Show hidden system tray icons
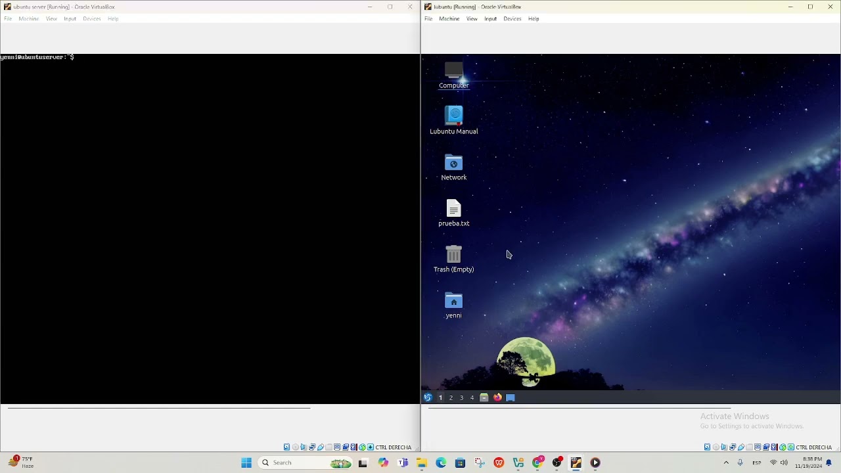This screenshot has height=473, width=841. pos(726,462)
